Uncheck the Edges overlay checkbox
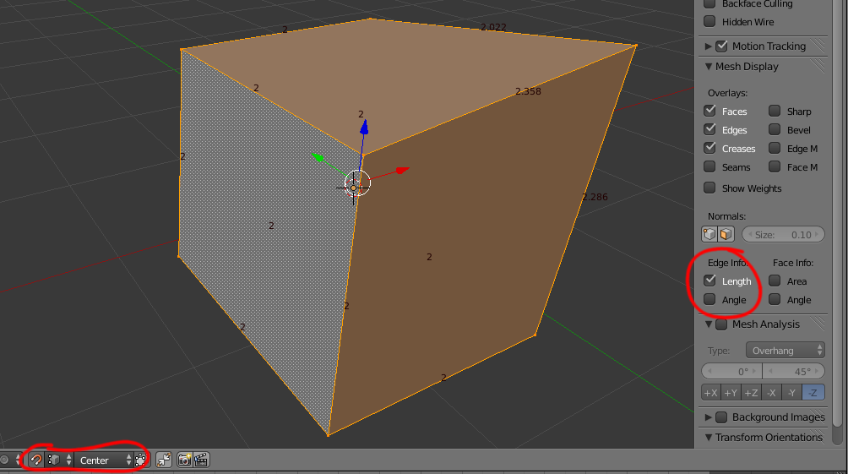Screen dimensions: 848x474 [709, 129]
